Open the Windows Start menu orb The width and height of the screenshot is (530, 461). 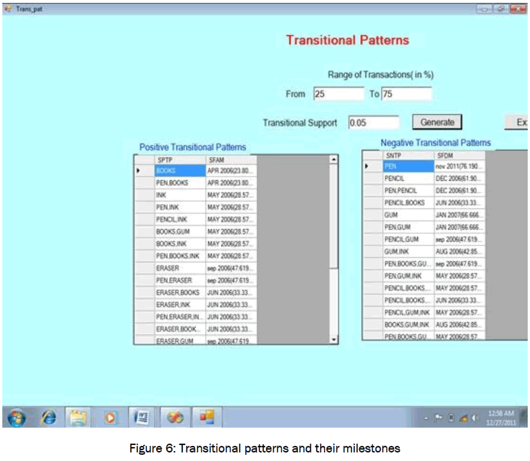tap(17, 418)
